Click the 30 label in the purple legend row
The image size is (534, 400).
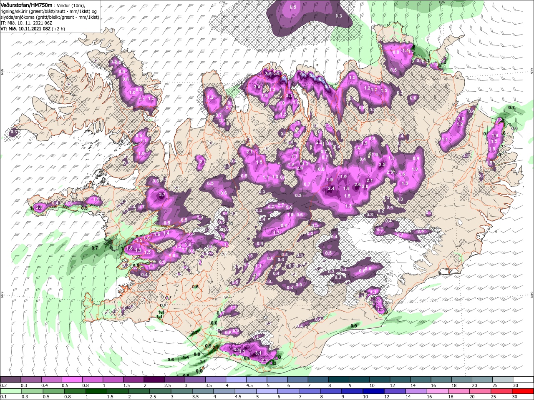(516, 385)
